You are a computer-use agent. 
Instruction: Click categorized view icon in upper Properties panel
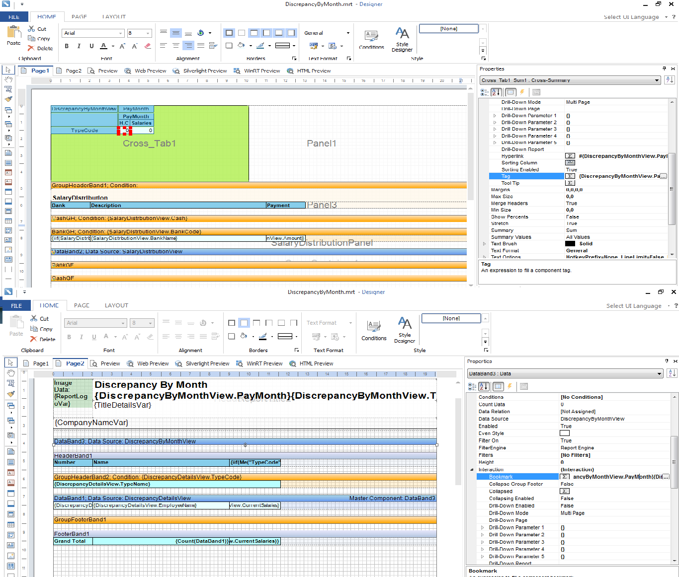[x=485, y=92]
